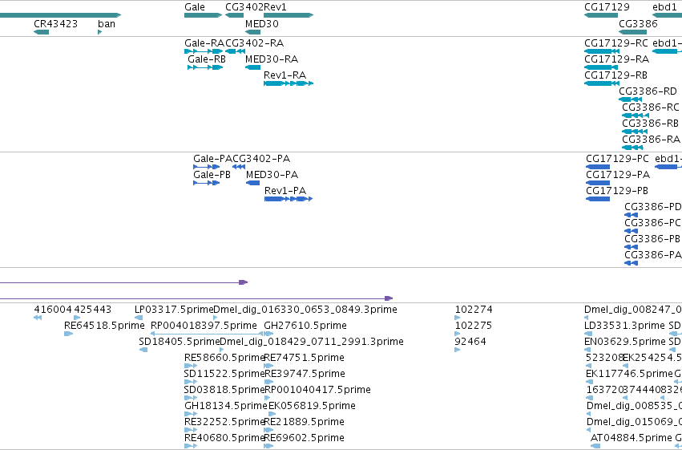Select the EK056819.5prime label
Screen dimensions: 682x450
click(313, 407)
